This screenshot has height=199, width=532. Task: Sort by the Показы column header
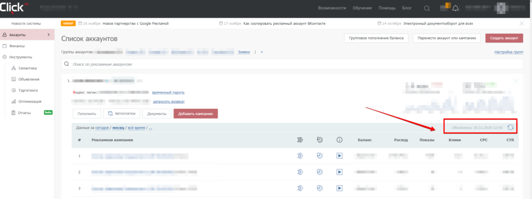pyautogui.click(x=427, y=140)
